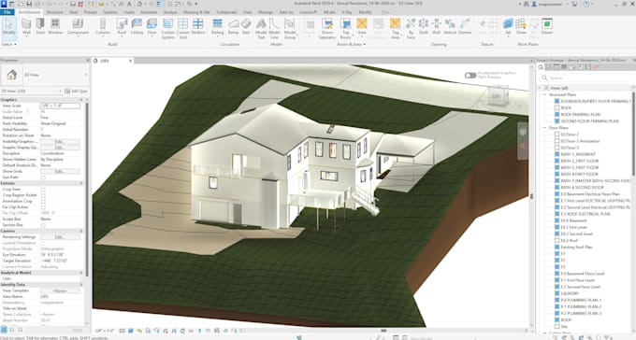Click the Edit Type button
Image resolution: width=636 pixels, height=340 pixels.
(77, 92)
